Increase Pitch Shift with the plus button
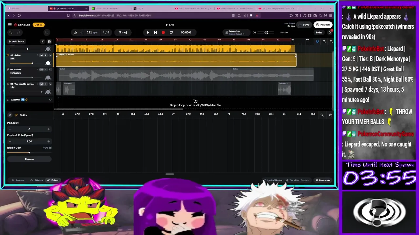 [48, 129]
